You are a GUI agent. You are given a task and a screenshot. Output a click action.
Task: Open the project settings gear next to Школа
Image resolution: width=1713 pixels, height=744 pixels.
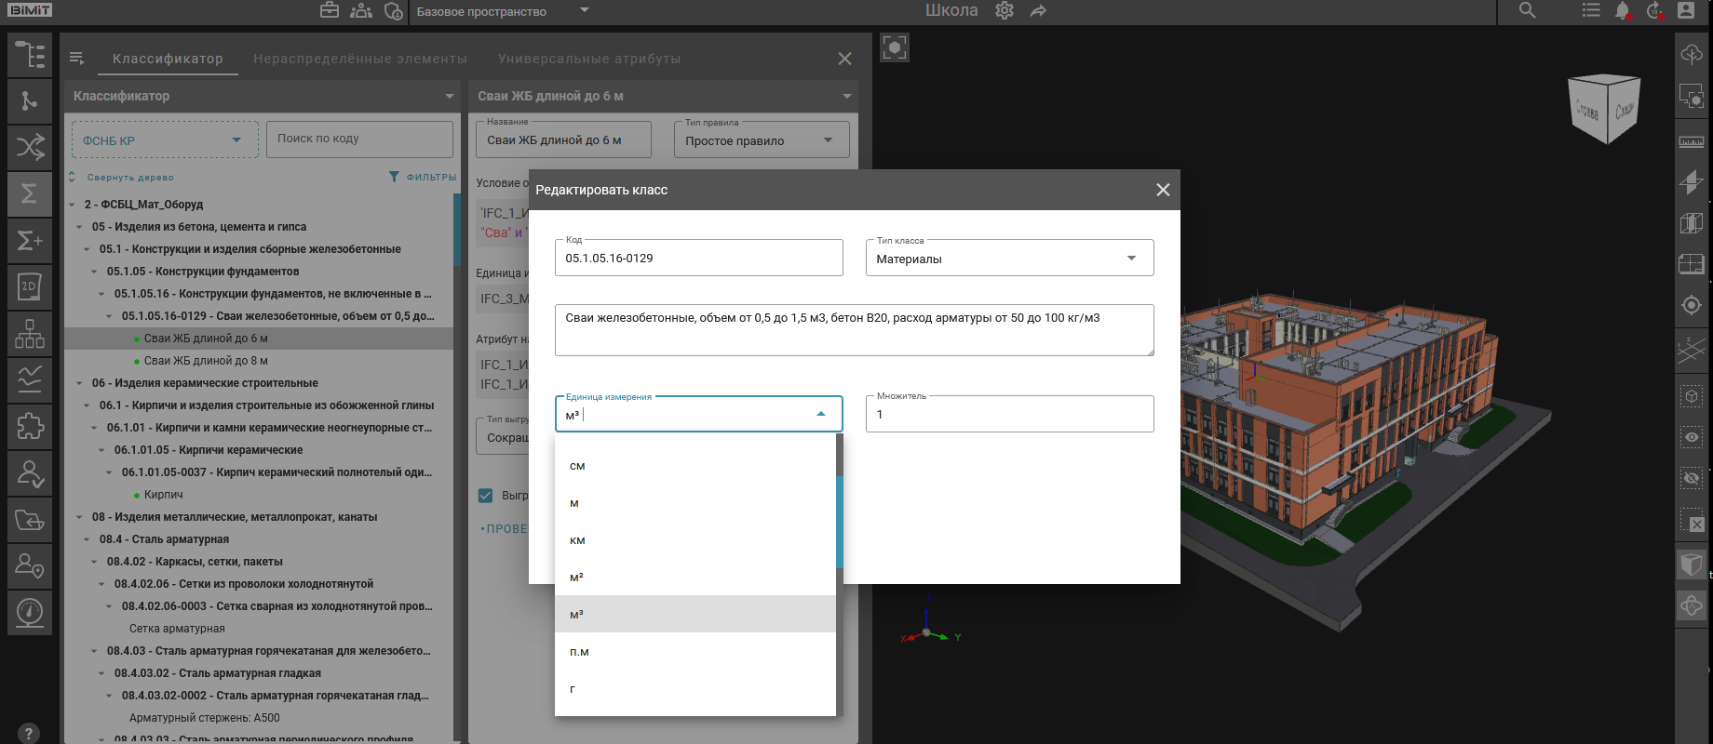(1005, 11)
